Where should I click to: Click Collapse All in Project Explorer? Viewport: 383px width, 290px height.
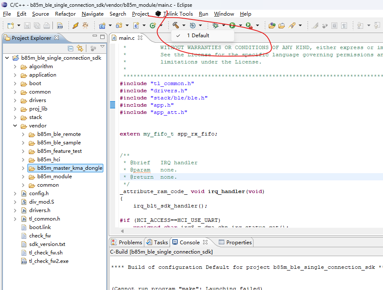[x=71, y=48]
